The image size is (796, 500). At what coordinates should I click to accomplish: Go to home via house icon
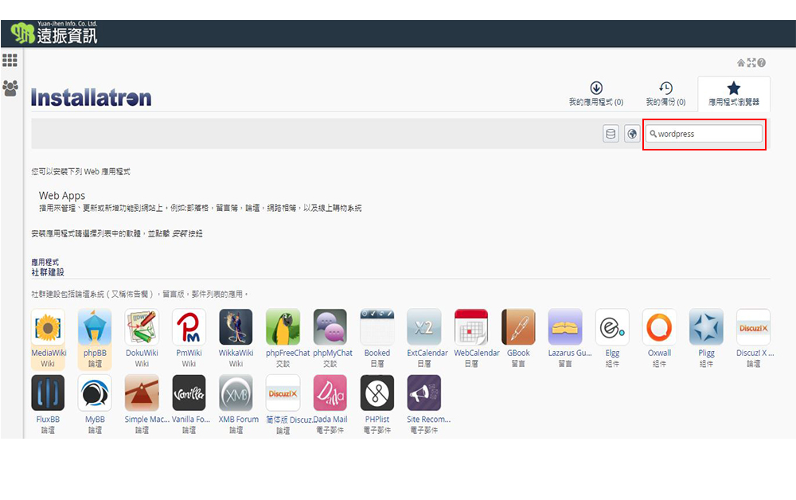740,63
